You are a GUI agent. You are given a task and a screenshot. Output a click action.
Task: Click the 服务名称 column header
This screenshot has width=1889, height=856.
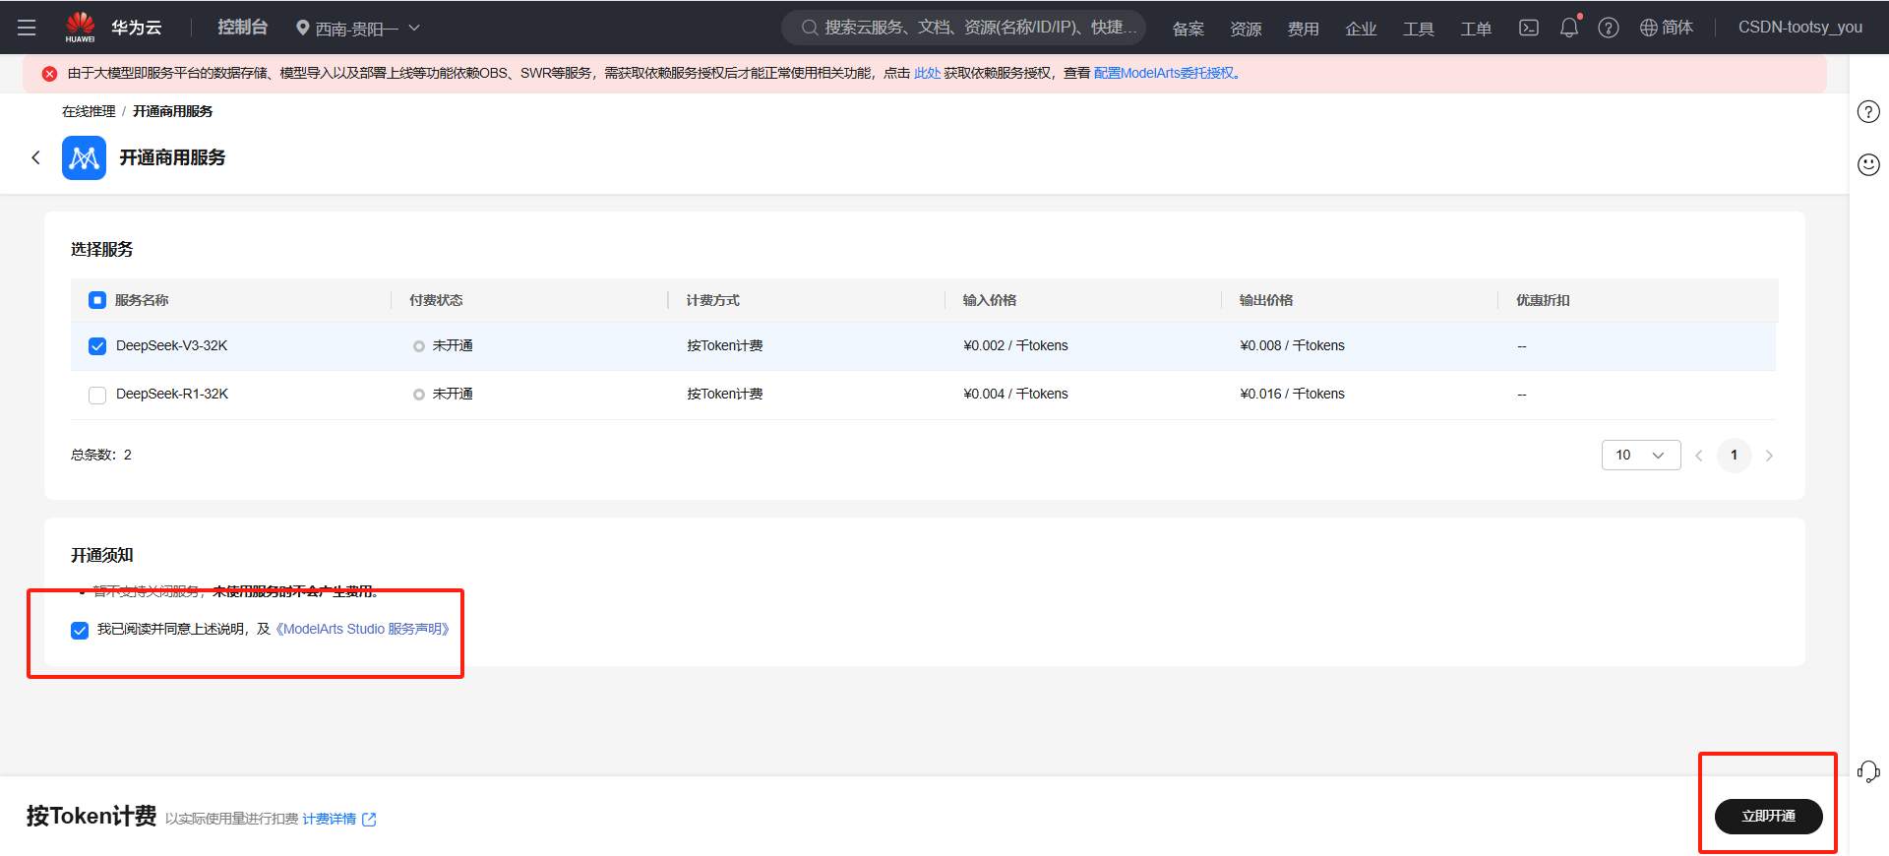pyautogui.click(x=142, y=300)
